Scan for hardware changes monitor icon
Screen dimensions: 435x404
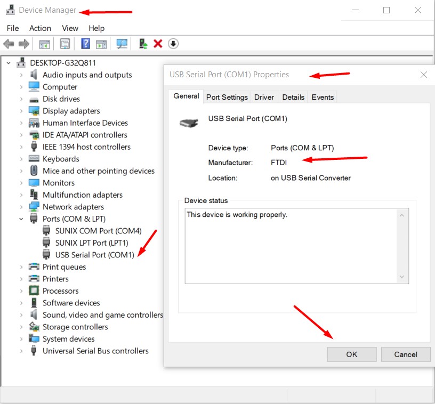click(x=122, y=44)
